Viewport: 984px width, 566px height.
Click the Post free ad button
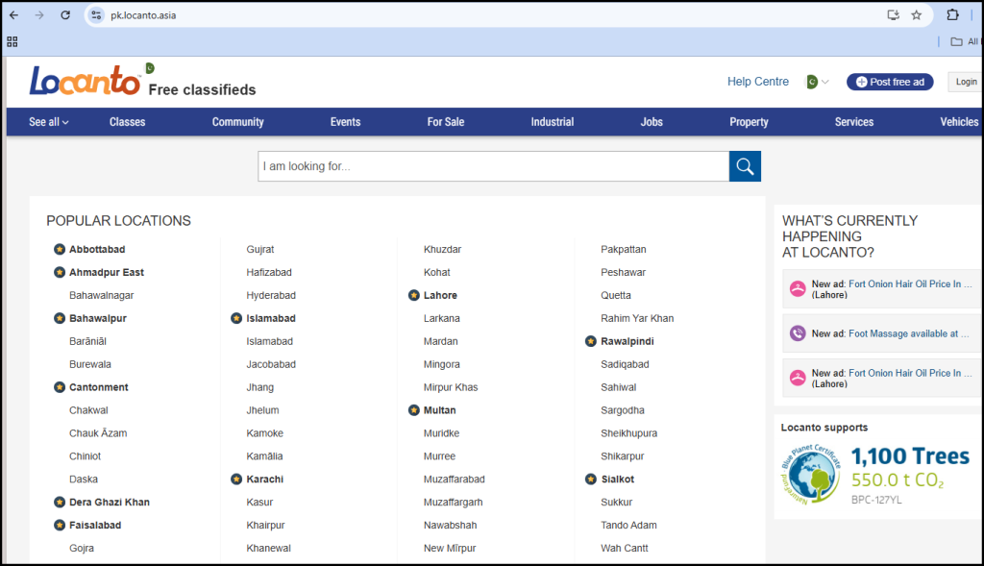coord(890,82)
